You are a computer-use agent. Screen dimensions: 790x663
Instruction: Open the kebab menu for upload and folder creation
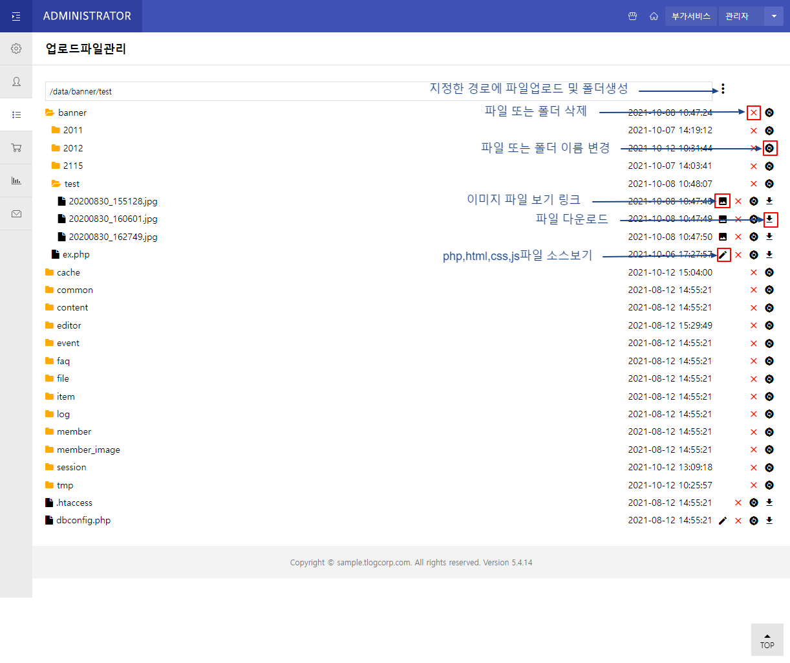[722, 89]
